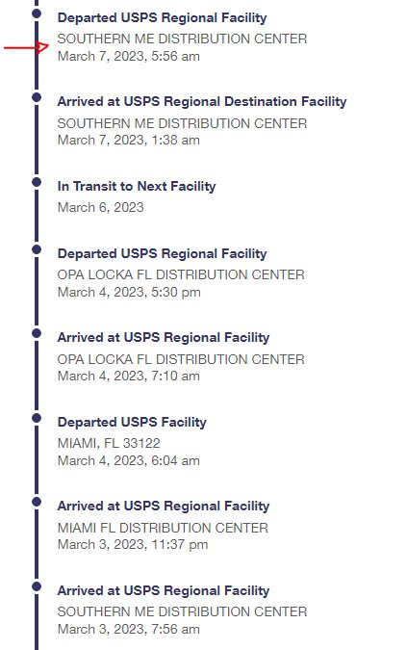Select the Arrived at USPS Regional Destination Facility heading
The image size is (407, 650).
click(x=202, y=101)
